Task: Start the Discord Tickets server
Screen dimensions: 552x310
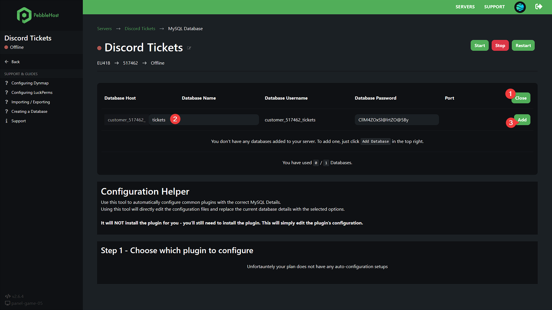Action: click(479, 45)
